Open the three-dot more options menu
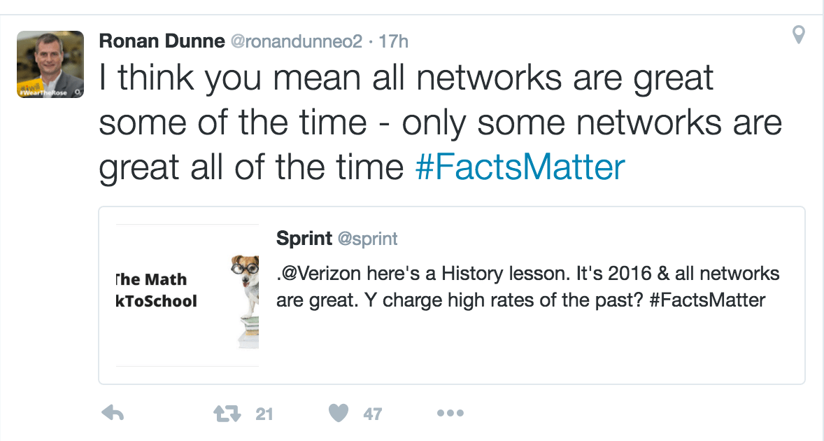This screenshot has height=441, width=824. click(450, 414)
